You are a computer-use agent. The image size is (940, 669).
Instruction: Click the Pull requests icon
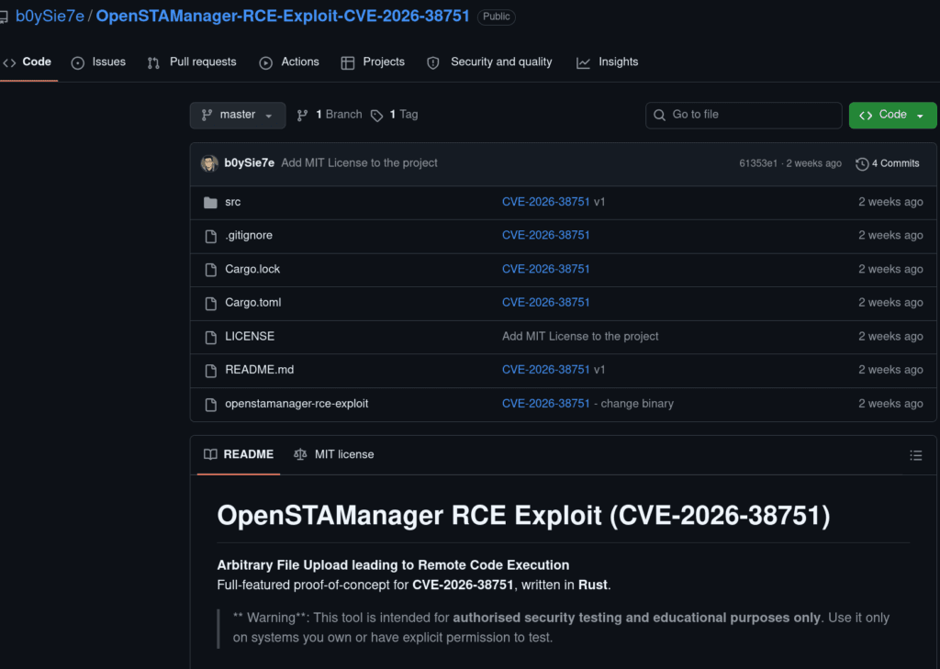point(153,63)
